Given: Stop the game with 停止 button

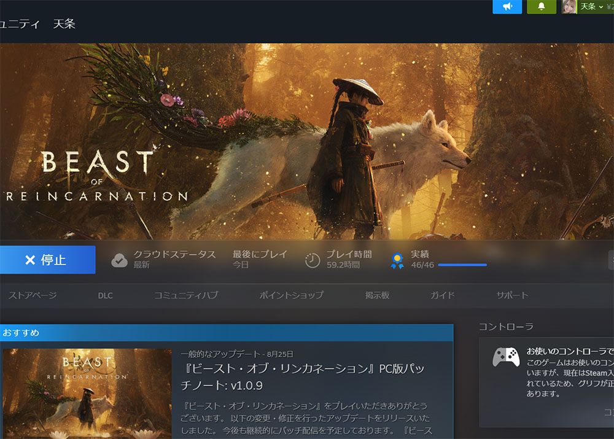Looking at the screenshot, I should point(47,260).
